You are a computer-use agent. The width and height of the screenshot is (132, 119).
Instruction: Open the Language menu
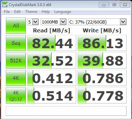[x=63, y=12]
